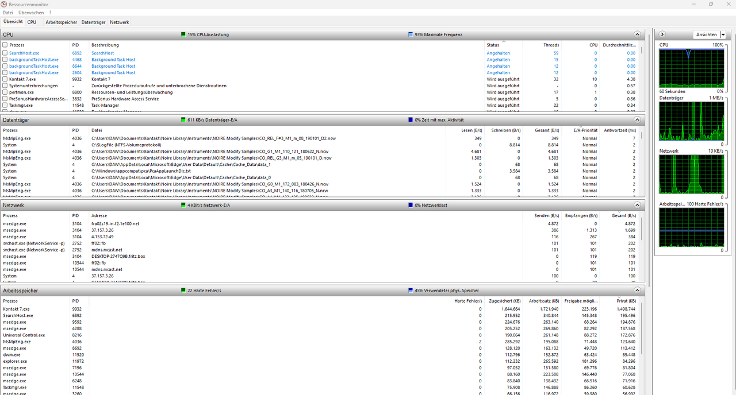Click the CPU usage graph

691,69
